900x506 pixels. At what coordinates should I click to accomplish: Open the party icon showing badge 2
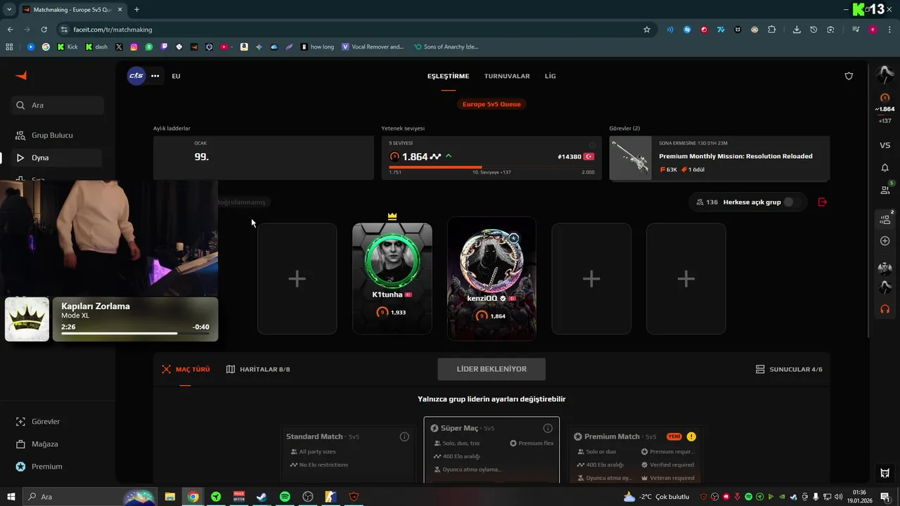(x=885, y=219)
